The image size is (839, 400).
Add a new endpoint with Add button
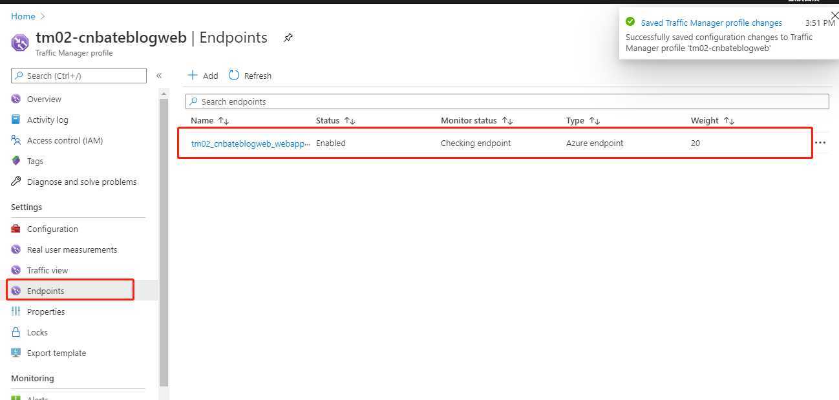[202, 76]
